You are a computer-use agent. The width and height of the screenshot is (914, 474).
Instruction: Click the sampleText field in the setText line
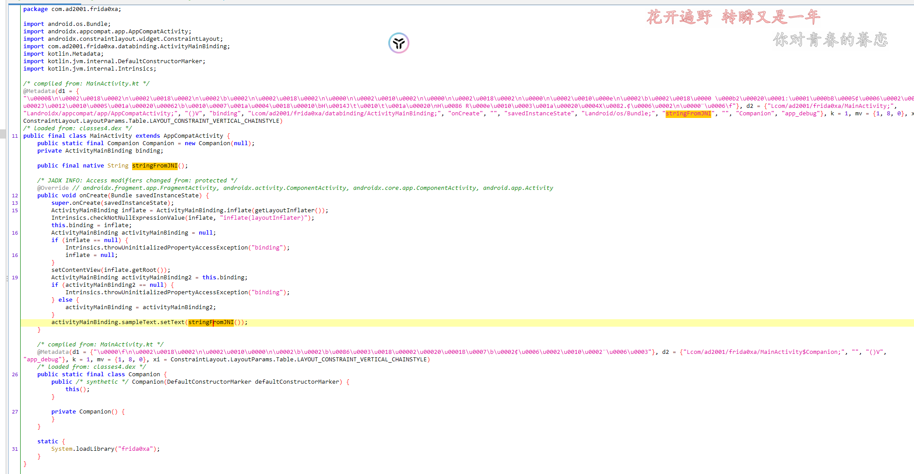tap(139, 322)
